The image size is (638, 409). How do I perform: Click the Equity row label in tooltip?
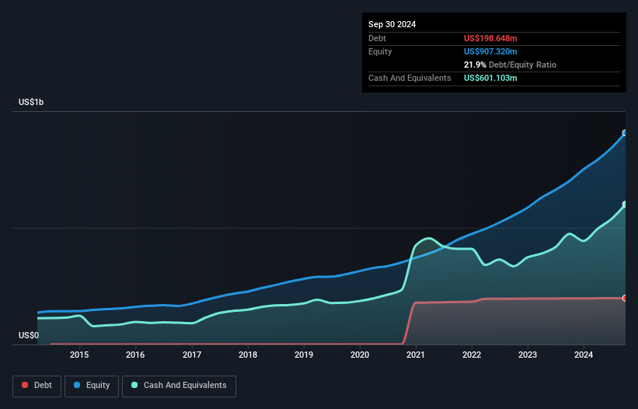(x=380, y=51)
